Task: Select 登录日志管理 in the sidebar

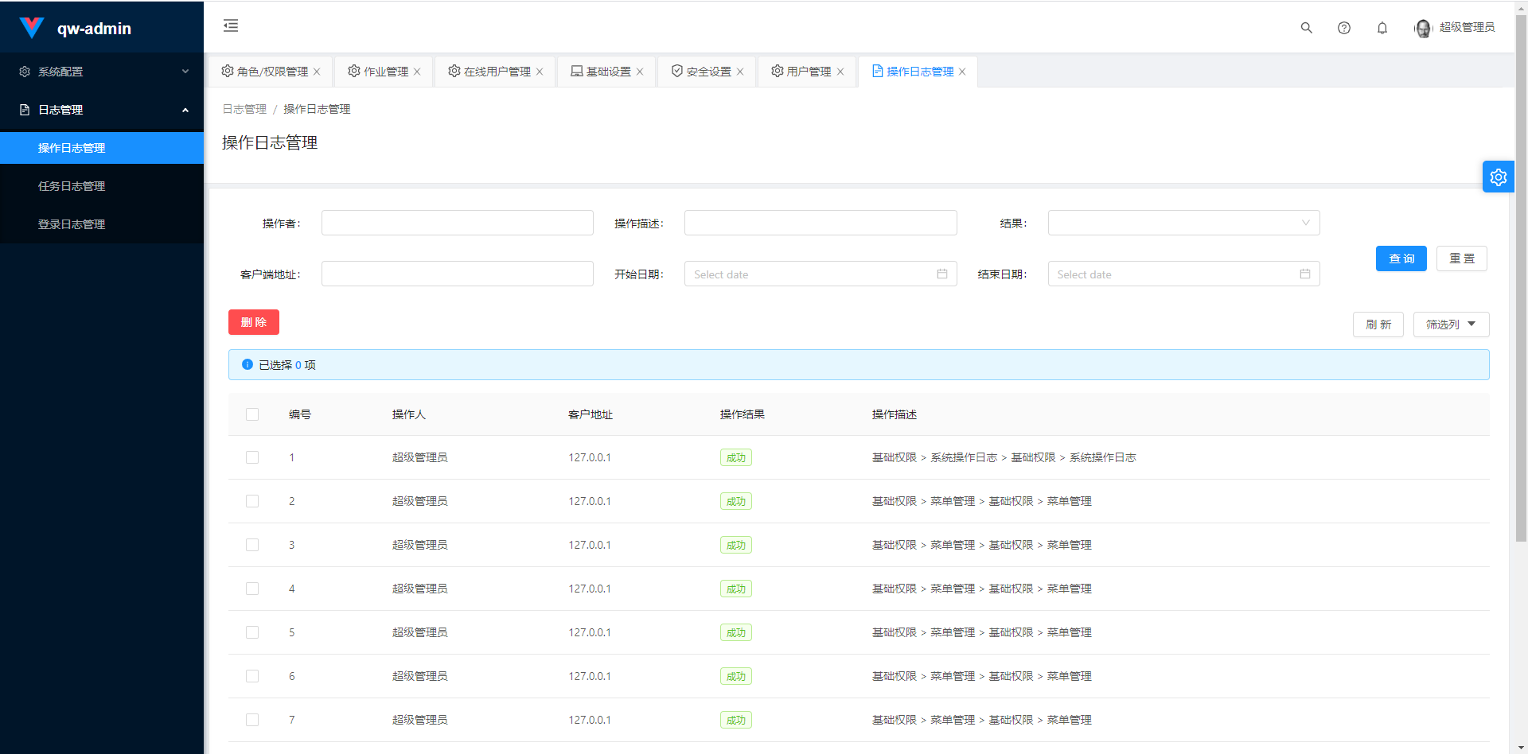Action: click(x=102, y=224)
